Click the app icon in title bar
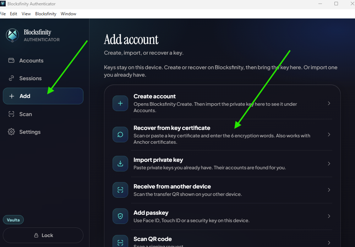This screenshot has width=355, height=247. (x=2, y=4)
